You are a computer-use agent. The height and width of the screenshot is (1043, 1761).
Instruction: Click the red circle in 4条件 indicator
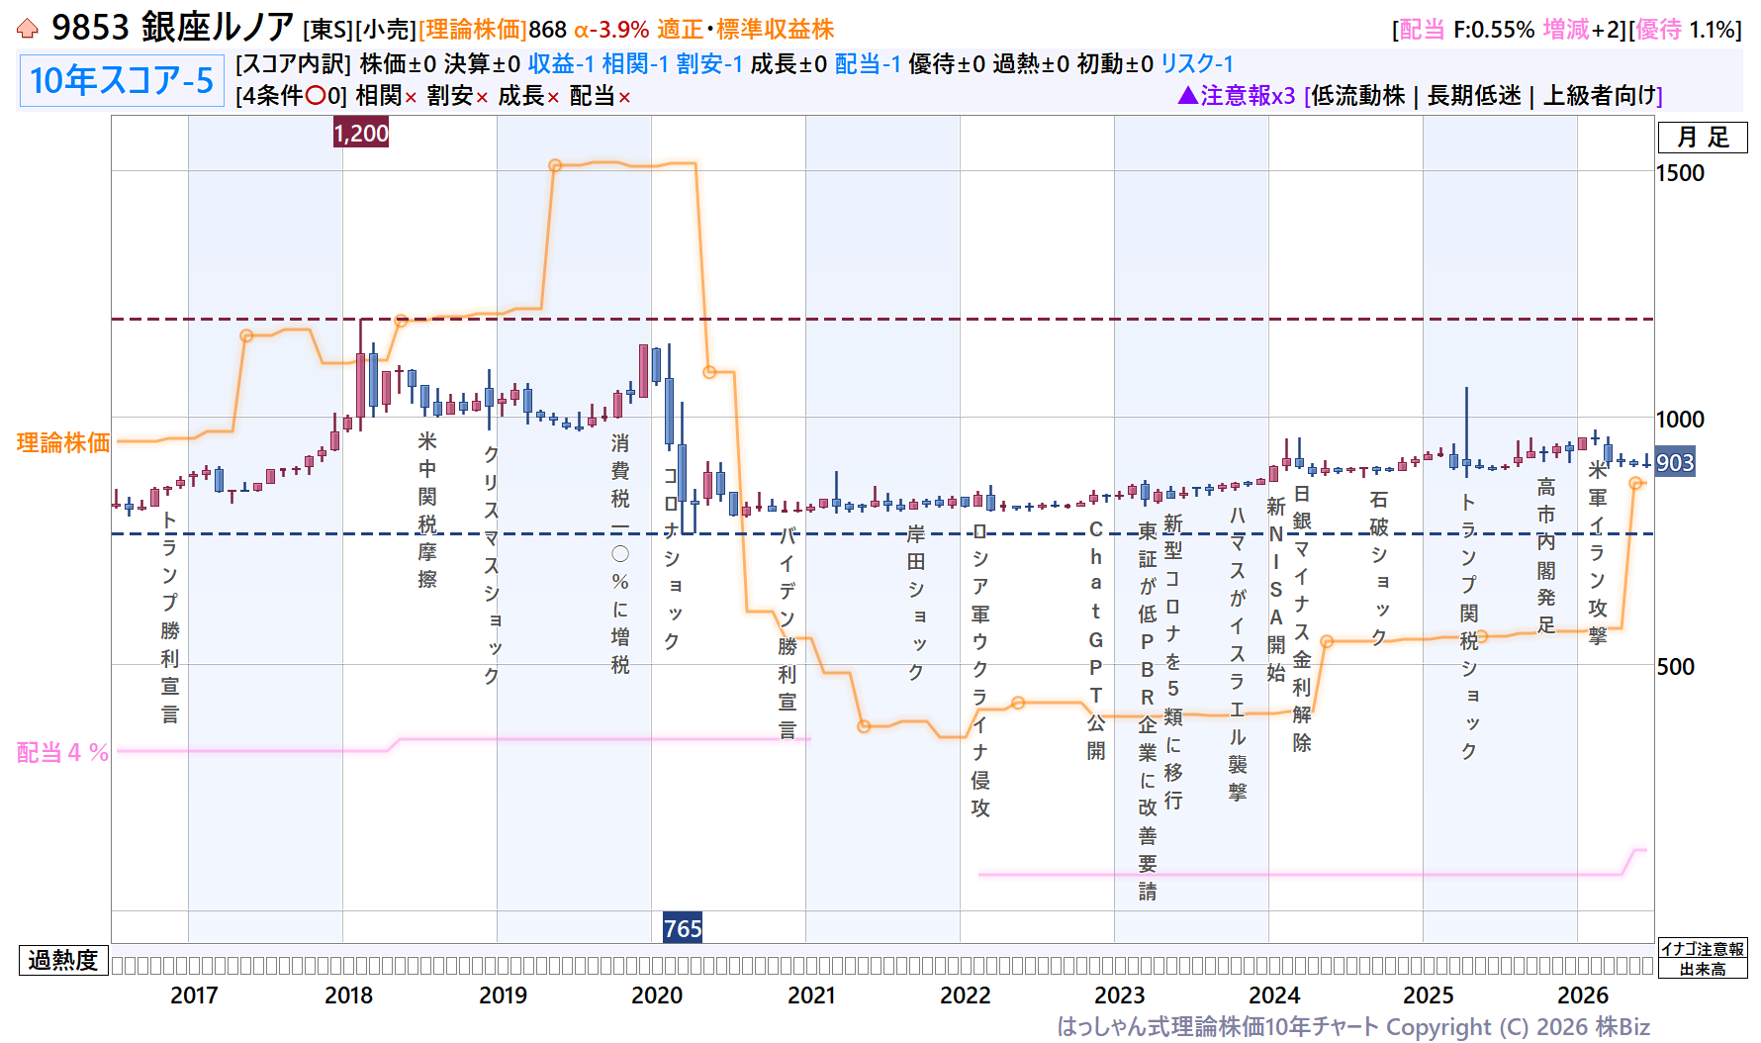coord(315,96)
